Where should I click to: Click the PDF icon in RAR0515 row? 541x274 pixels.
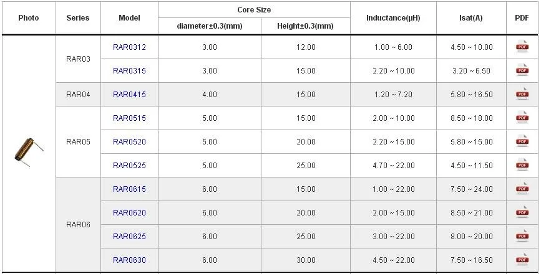point(522,118)
